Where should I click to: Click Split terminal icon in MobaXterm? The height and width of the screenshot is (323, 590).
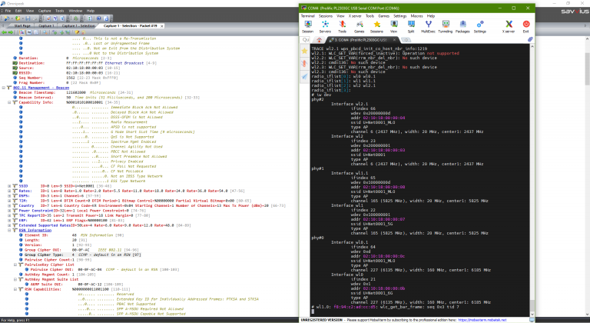point(411,27)
